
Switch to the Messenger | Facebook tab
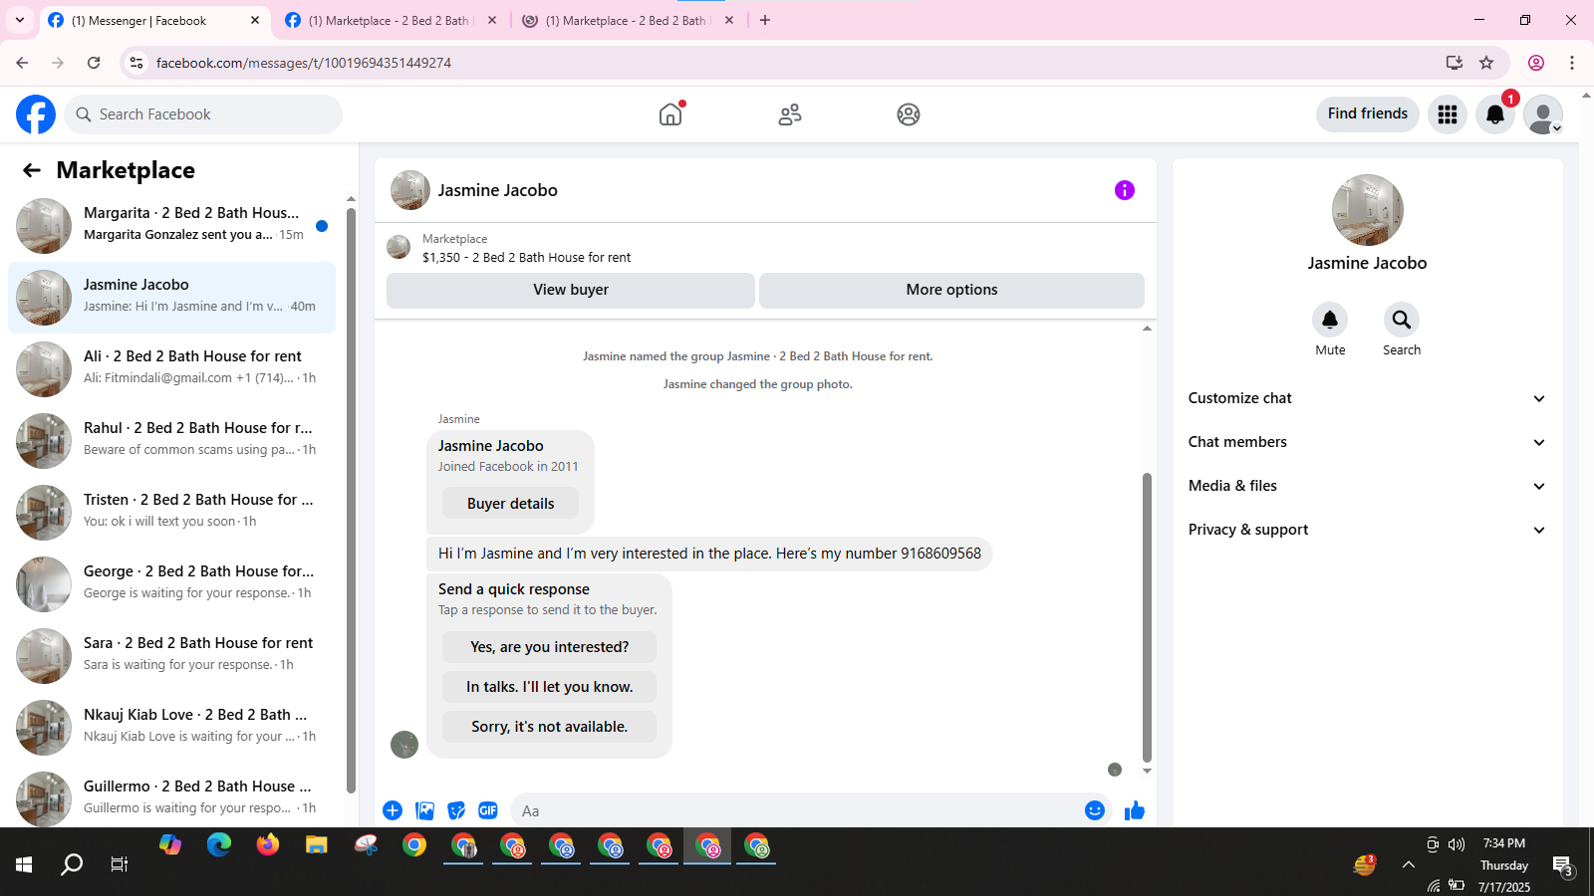coord(155,20)
